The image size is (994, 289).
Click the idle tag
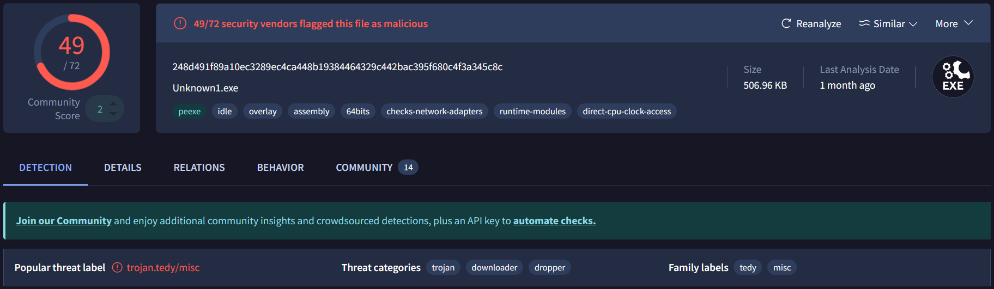225,112
